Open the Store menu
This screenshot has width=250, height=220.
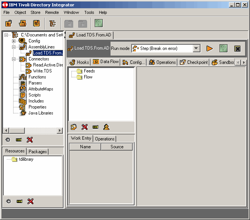pyautogui.click(x=35, y=12)
